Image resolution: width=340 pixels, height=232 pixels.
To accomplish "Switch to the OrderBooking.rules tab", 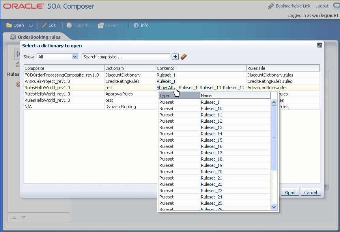I will pyautogui.click(x=39, y=37).
